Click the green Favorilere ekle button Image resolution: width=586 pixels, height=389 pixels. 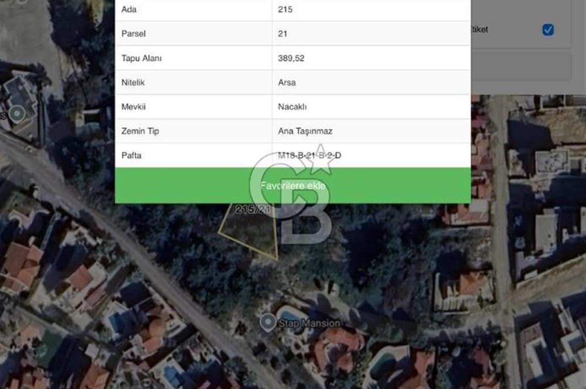pos(292,185)
